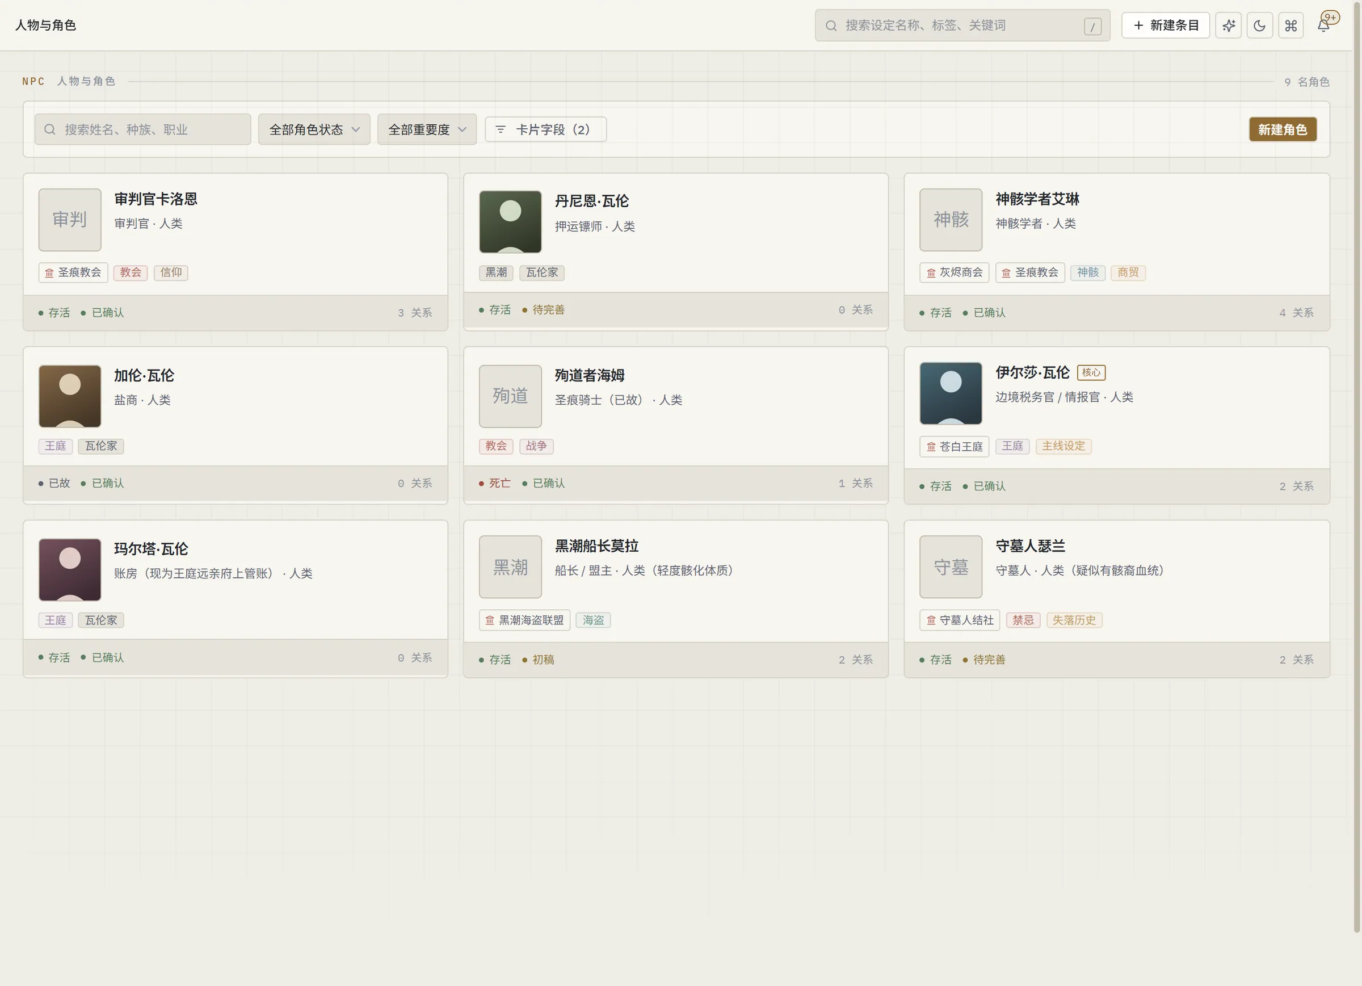Click the 黑潮海盗联盟 faction tag
This screenshot has width=1362, height=986.
524,619
